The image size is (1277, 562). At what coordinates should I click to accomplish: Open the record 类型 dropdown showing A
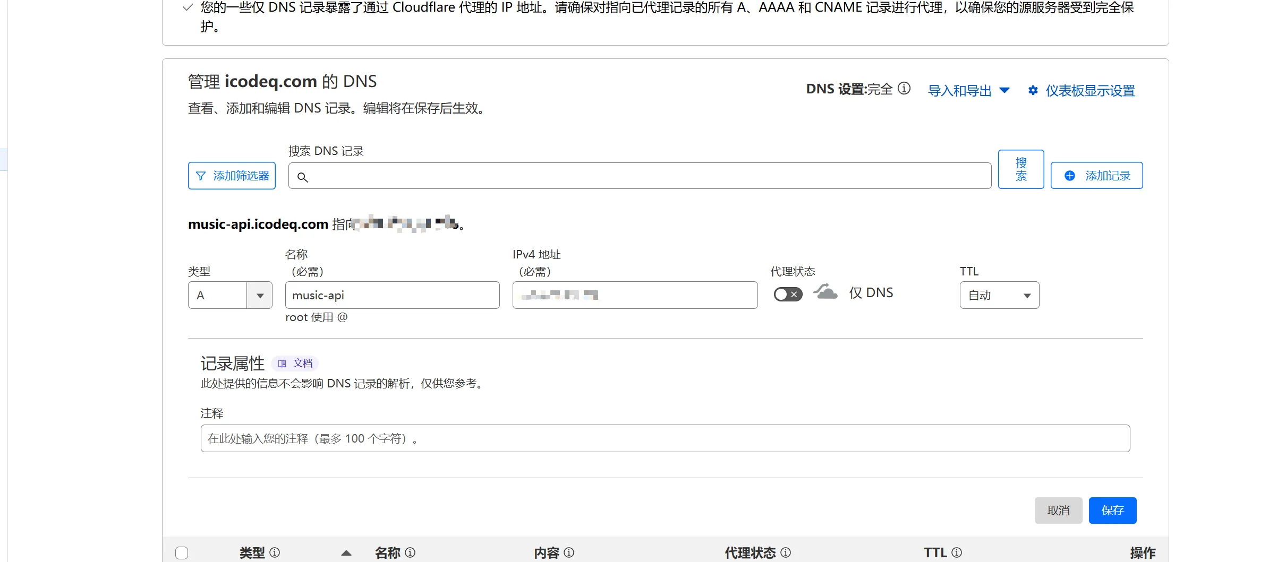click(x=230, y=295)
